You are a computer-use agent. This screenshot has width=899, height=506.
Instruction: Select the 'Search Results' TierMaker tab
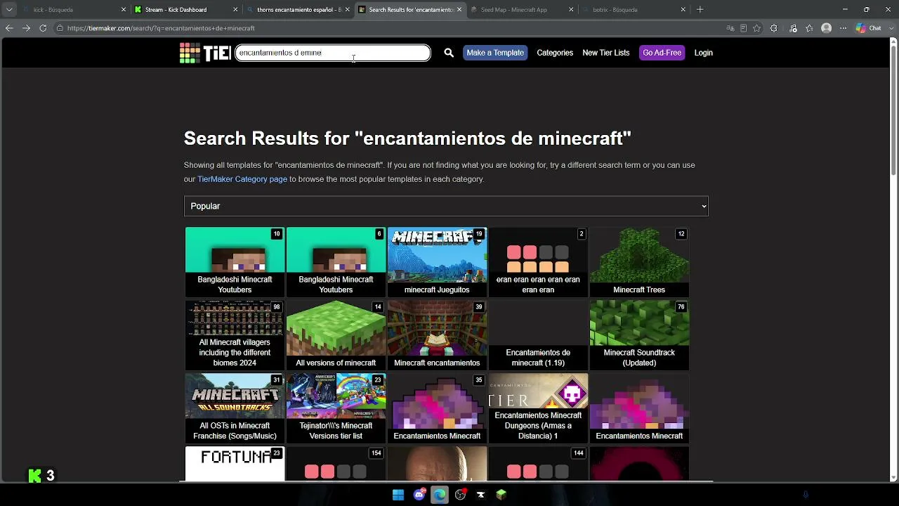(410, 10)
